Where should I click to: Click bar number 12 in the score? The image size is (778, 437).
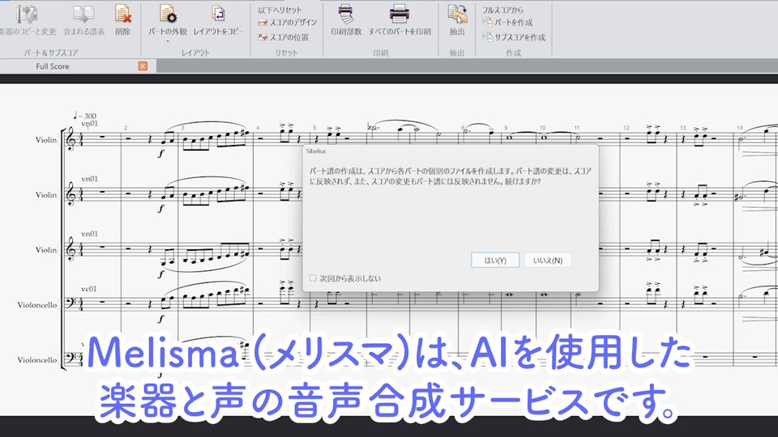pos(626,128)
